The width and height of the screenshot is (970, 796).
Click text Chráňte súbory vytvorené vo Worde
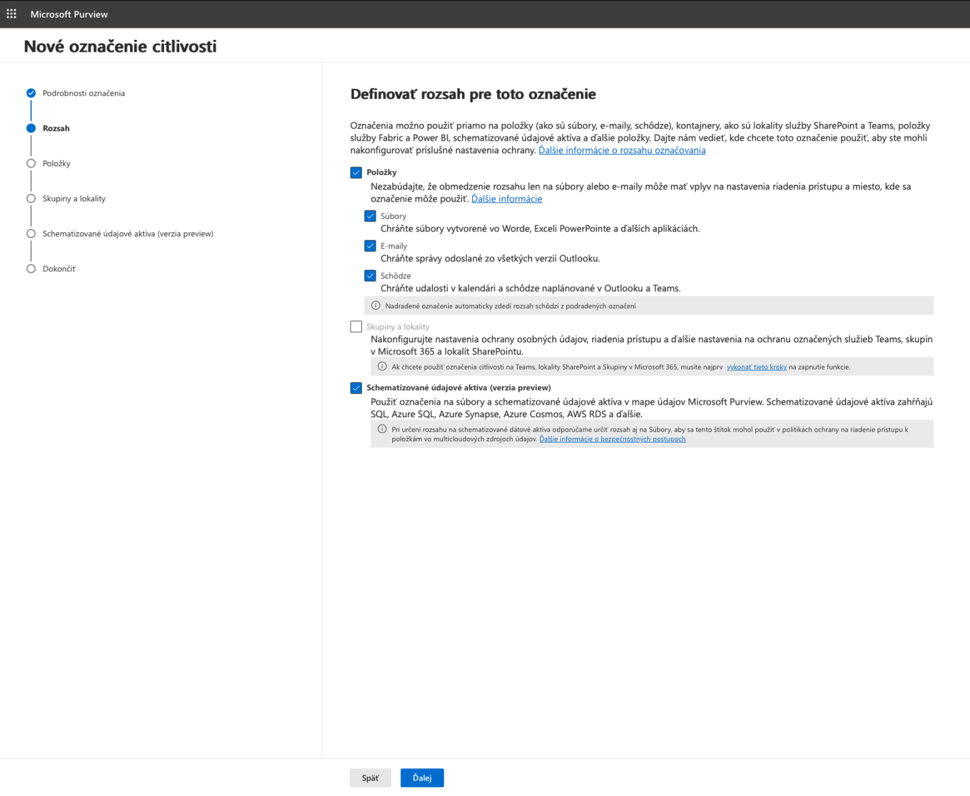click(x=540, y=229)
